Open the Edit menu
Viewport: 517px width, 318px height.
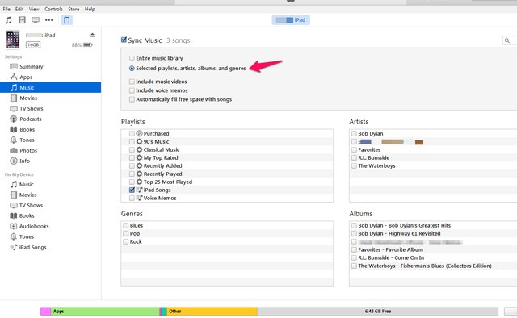coord(19,9)
